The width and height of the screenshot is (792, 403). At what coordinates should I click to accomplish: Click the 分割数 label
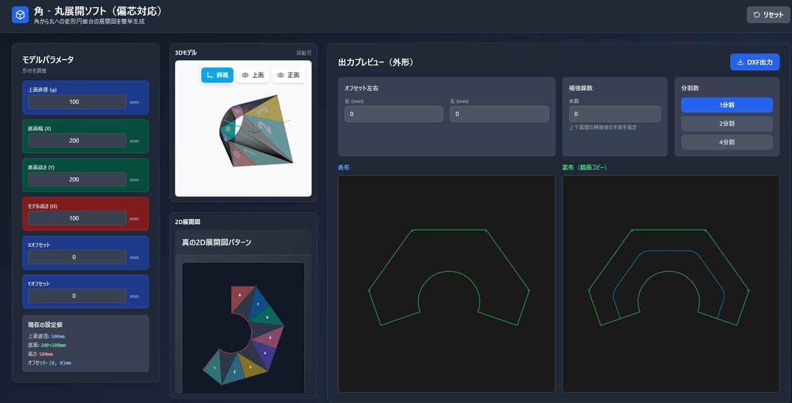coord(689,87)
